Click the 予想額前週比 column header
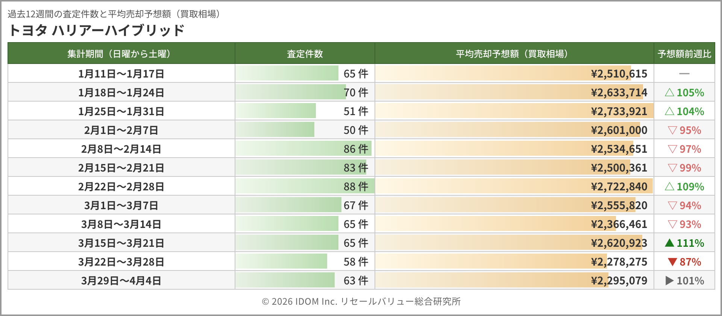 coord(684,54)
